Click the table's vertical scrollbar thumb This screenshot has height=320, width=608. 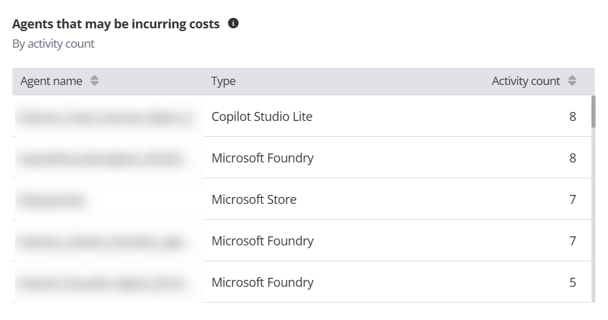593,112
